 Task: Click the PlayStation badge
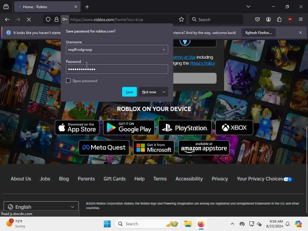click(x=185, y=128)
